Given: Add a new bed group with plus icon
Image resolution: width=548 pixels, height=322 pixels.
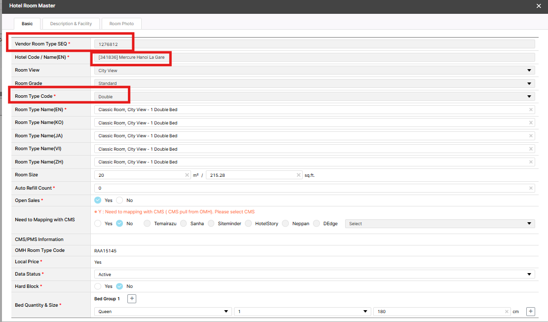Looking at the screenshot, I should point(132,299).
